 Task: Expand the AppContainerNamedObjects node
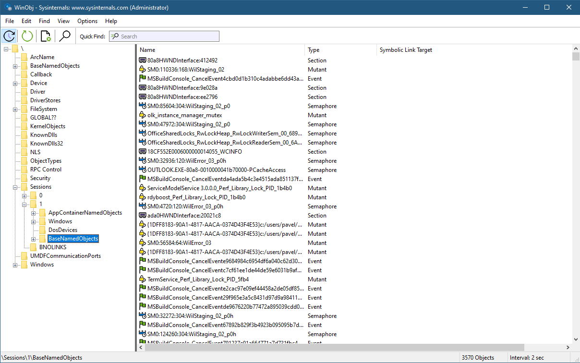coord(34,213)
